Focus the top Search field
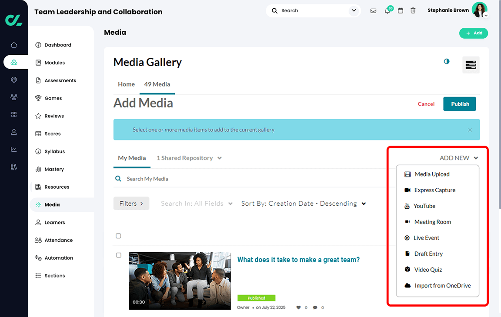Image resolution: width=501 pixels, height=317 pixels. click(313, 10)
